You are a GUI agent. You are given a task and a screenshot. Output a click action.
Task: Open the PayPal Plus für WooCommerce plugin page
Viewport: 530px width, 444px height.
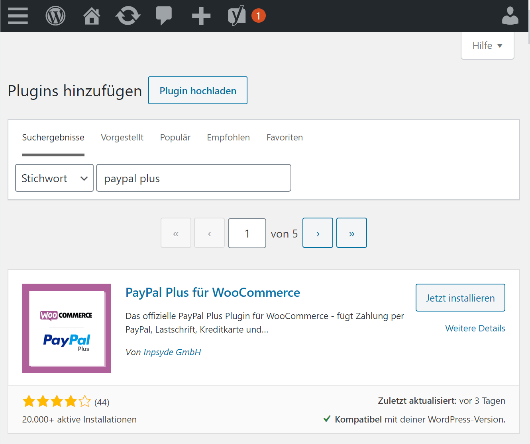212,292
